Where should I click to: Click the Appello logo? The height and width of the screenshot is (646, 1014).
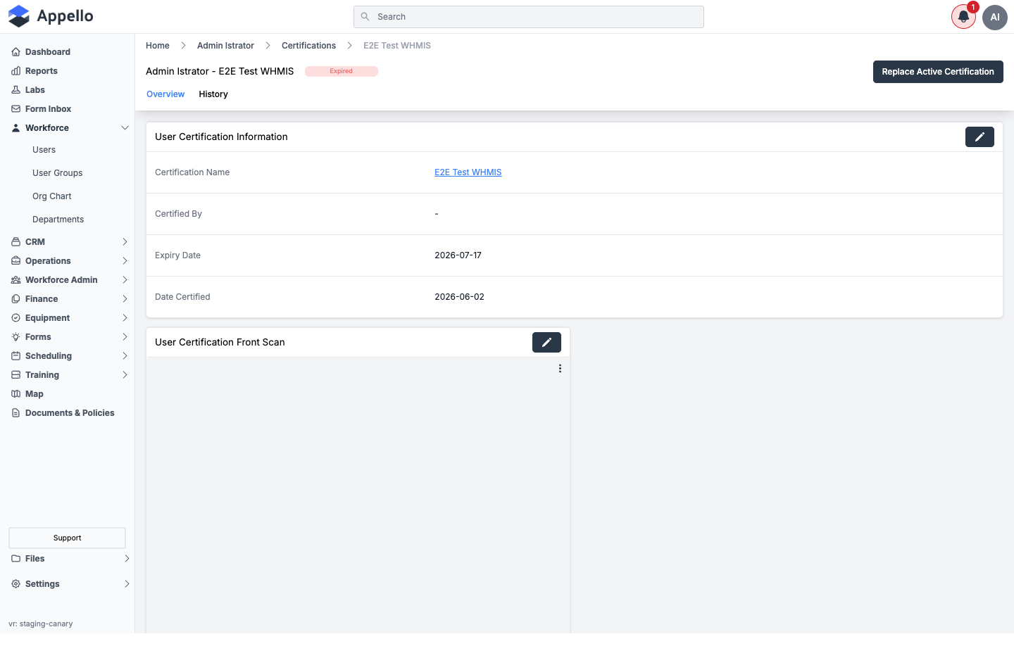(x=51, y=16)
